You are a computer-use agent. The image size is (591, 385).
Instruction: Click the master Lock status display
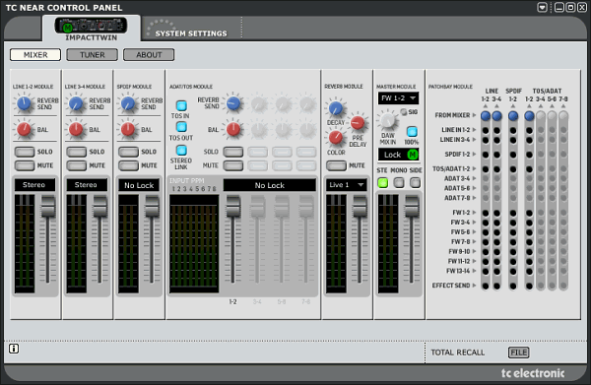coord(398,155)
